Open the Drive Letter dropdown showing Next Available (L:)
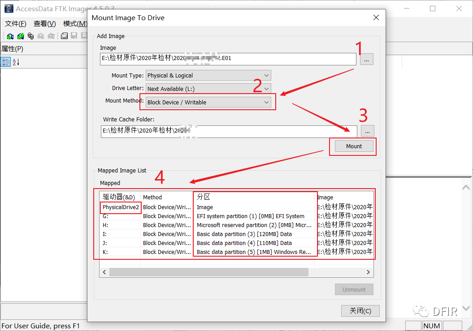473x331 pixels. point(208,89)
